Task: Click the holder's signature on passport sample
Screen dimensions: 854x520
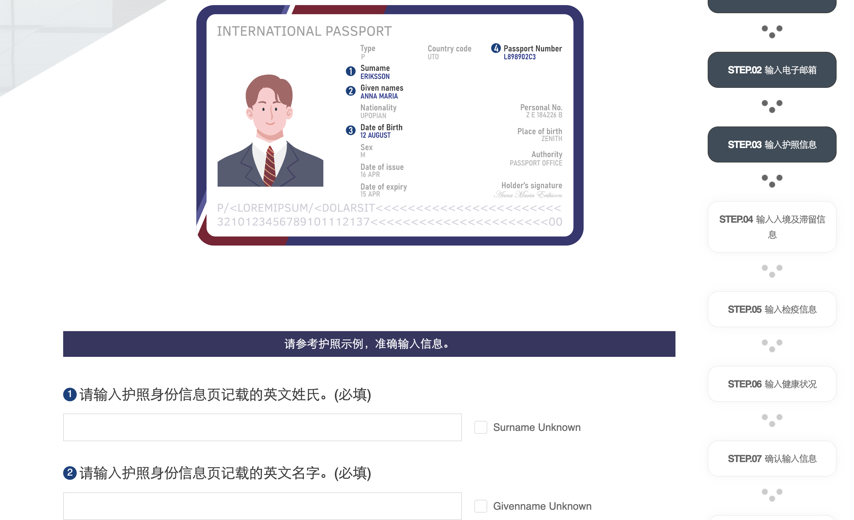Action: (x=528, y=195)
